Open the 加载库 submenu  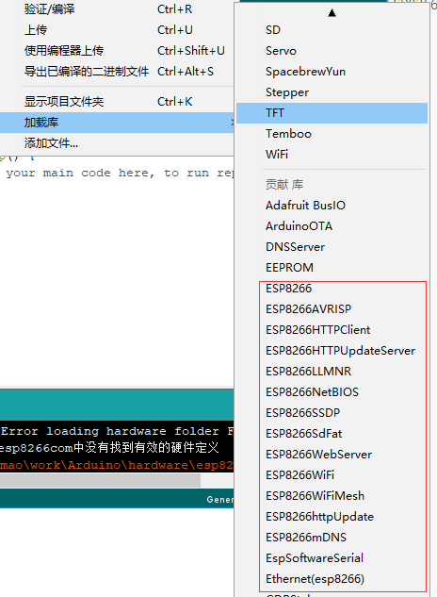[x=117, y=123]
